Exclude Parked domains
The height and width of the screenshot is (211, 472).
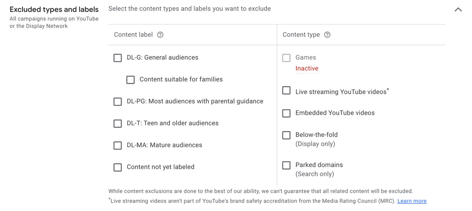tap(286, 165)
